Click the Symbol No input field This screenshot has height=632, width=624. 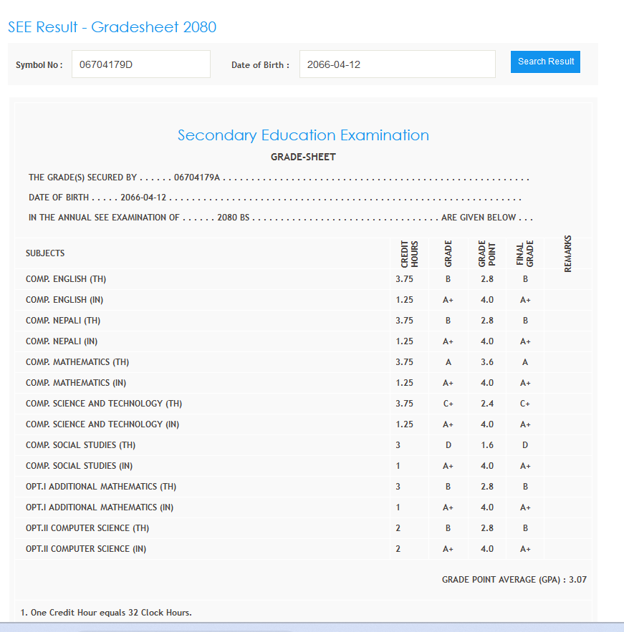coord(140,64)
